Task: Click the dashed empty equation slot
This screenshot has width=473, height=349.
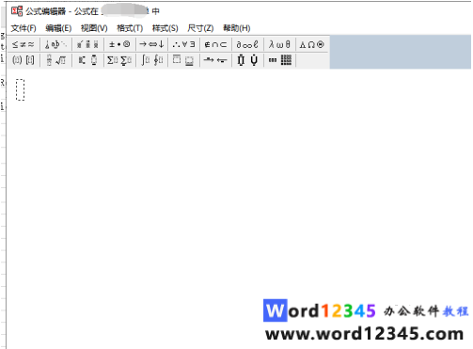Action: [x=20, y=90]
